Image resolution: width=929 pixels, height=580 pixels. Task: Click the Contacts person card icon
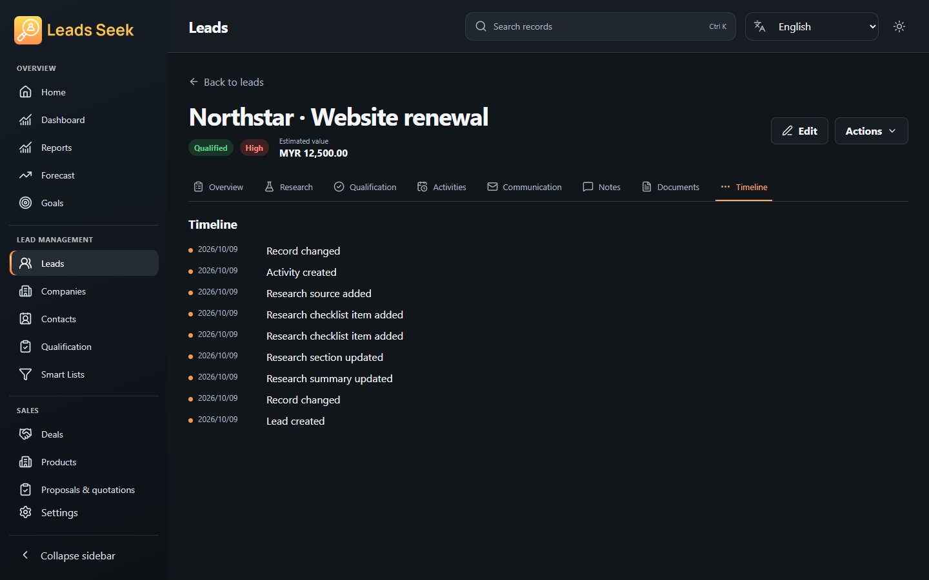click(x=25, y=319)
